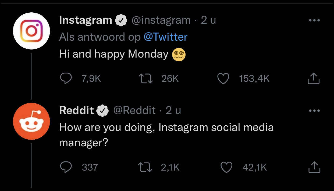334x191 pixels.
Task: Open the @Reddit handle profile
Action: point(134,111)
